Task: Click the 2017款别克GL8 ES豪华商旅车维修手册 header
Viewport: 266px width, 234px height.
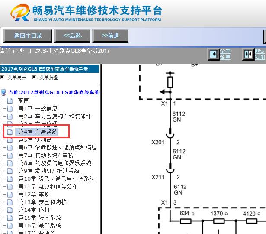Action: (x=50, y=69)
